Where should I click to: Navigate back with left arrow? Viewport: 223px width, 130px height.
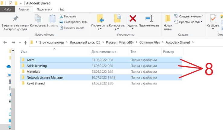pyautogui.click(x=5, y=43)
